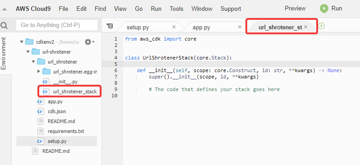360x165 pixels.
Task: Toggle the Environment side panel
Action: coord(4,54)
